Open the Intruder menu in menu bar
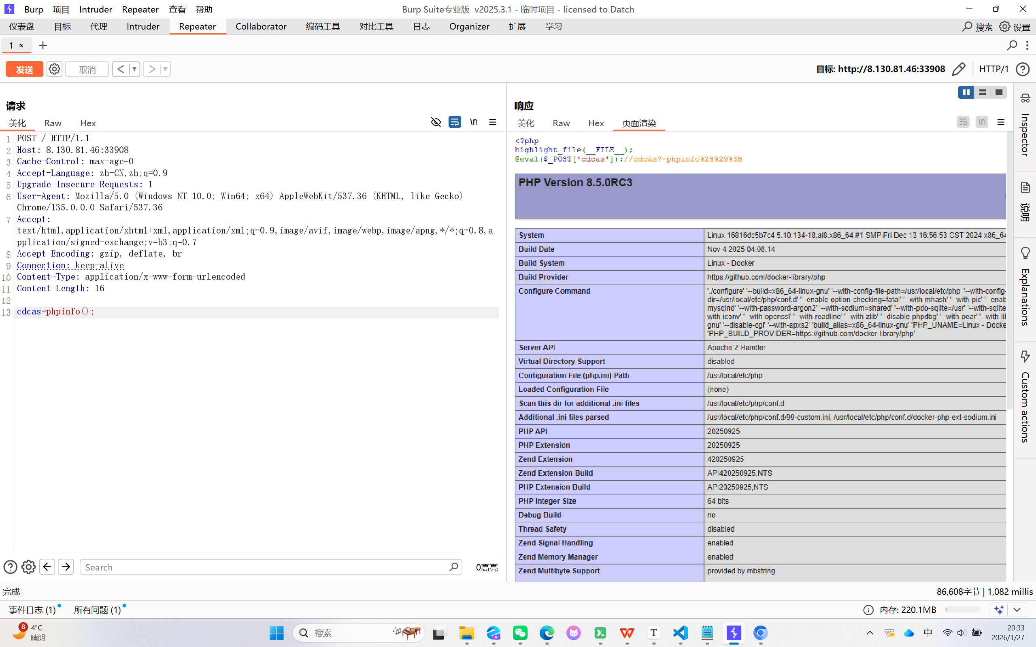Image resolution: width=1036 pixels, height=647 pixels. tap(96, 9)
